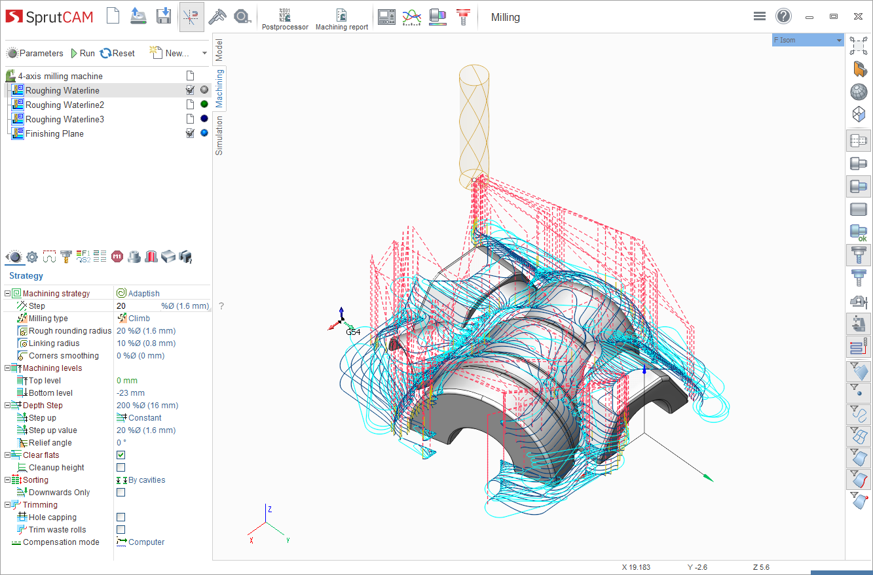The height and width of the screenshot is (575, 873).
Task: Switch to the Simulation tab
Action: [219, 136]
